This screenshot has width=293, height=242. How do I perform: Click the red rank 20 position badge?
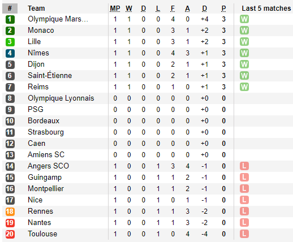10,234
